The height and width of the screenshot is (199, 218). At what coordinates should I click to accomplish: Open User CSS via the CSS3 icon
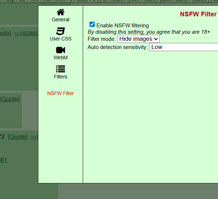click(60, 31)
